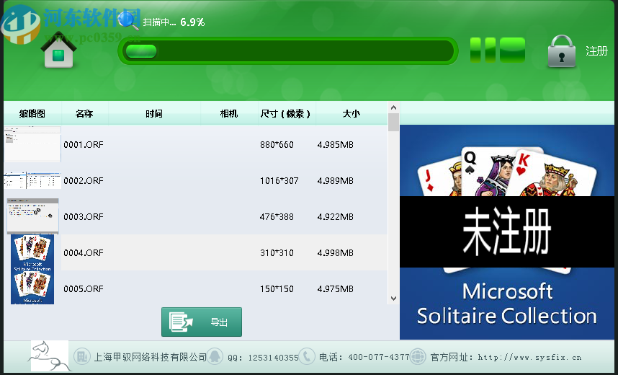
Task: Stop scanning with the green square button
Action: click(x=512, y=50)
